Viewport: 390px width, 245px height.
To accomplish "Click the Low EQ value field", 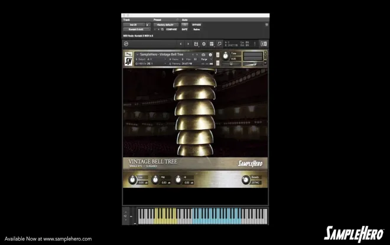I will click(142, 182).
